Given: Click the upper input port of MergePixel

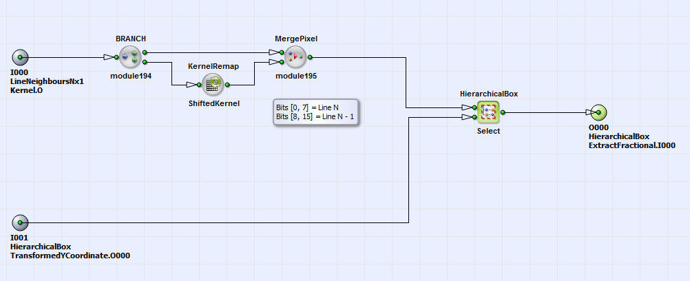Looking at the screenshot, I should (x=282, y=52).
